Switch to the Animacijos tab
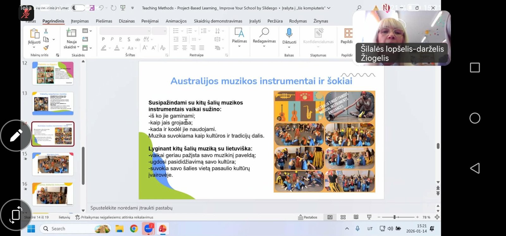 (x=176, y=21)
